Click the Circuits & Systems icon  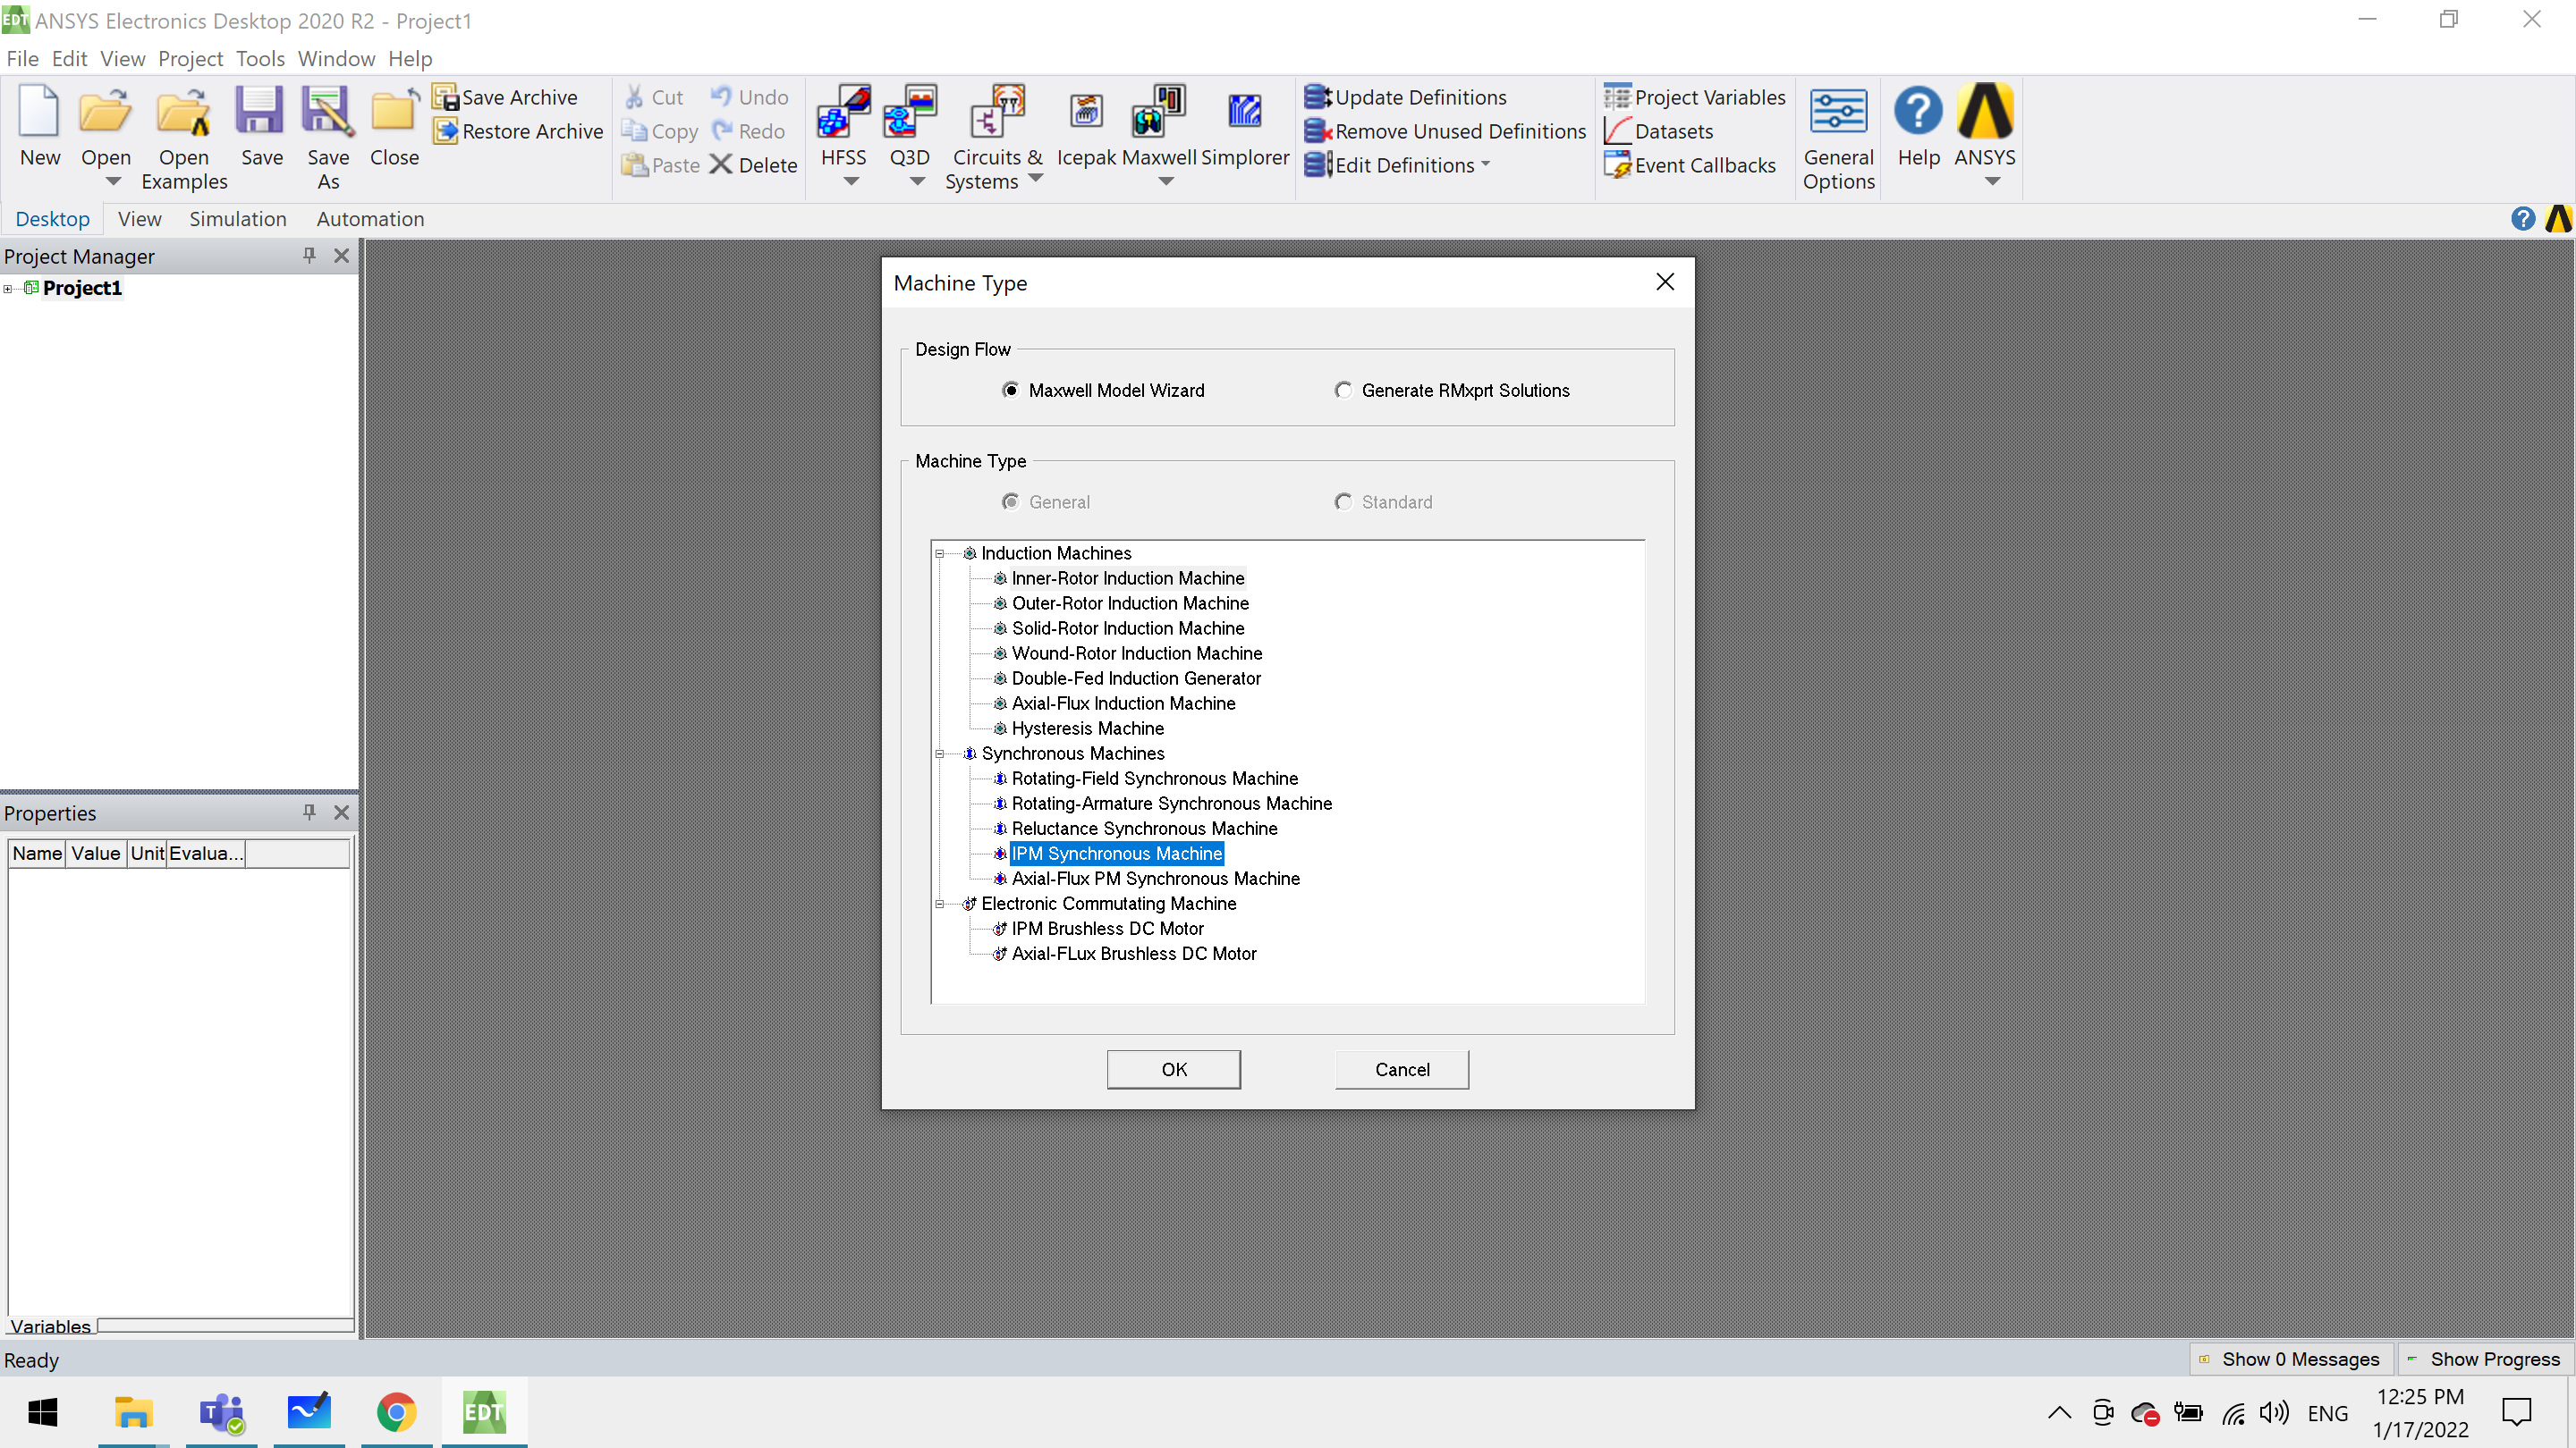point(996,112)
